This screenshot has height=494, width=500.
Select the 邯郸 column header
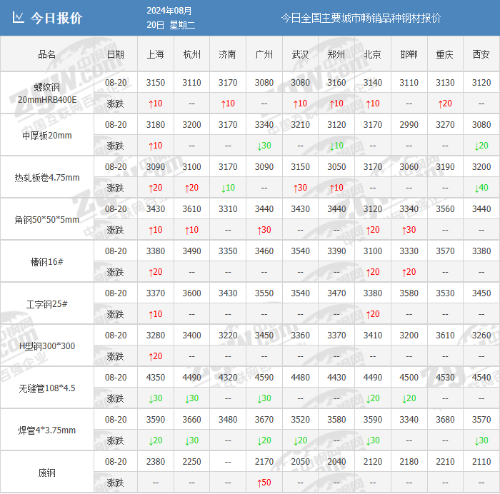(409, 54)
